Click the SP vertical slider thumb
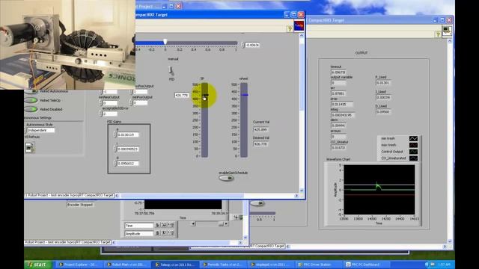Screen dimensions: 479x269 click(x=205, y=96)
